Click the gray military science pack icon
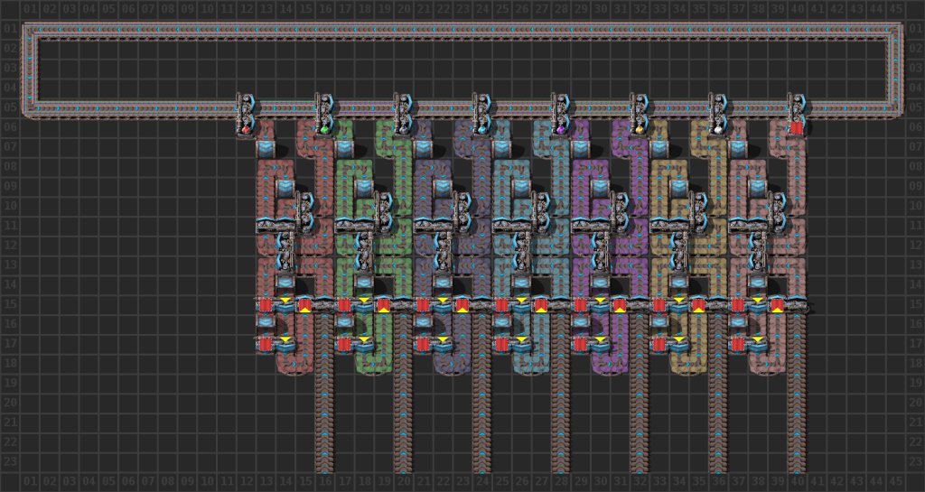This screenshot has width=925, height=492. click(x=403, y=130)
